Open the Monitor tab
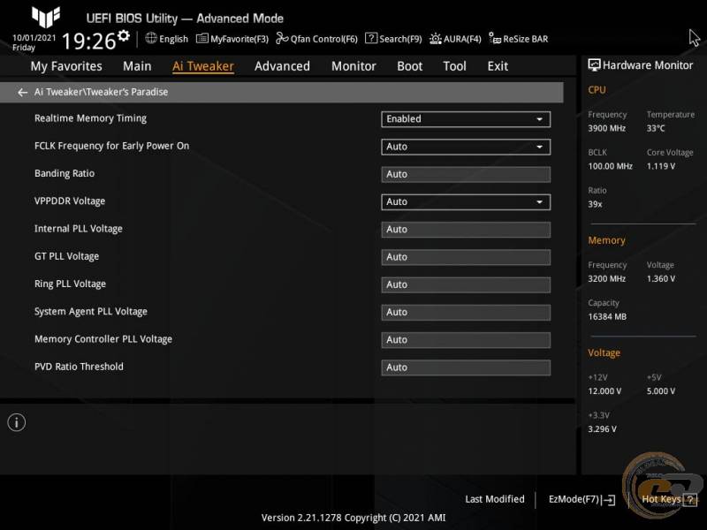Image resolution: width=707 pixels, height=530 pixels. (353, 66)
